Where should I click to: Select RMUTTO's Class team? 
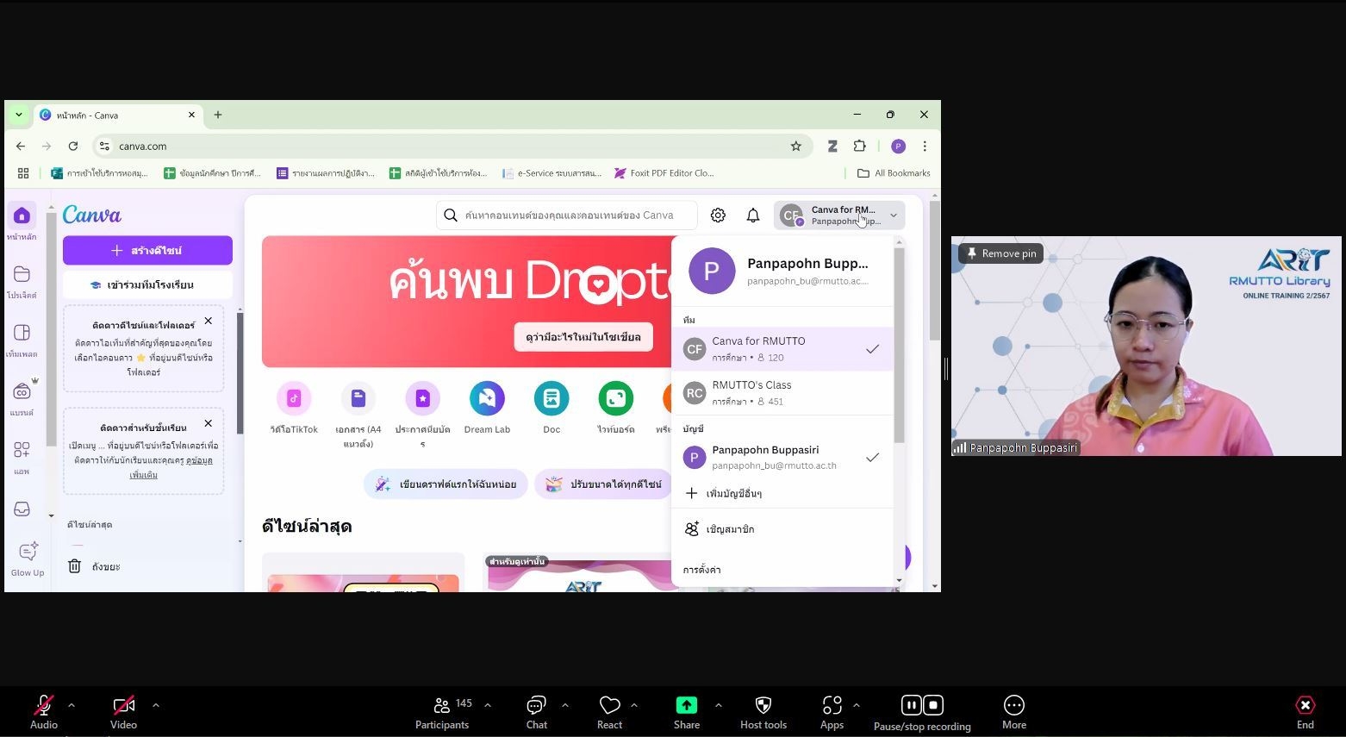click(782, 393)
